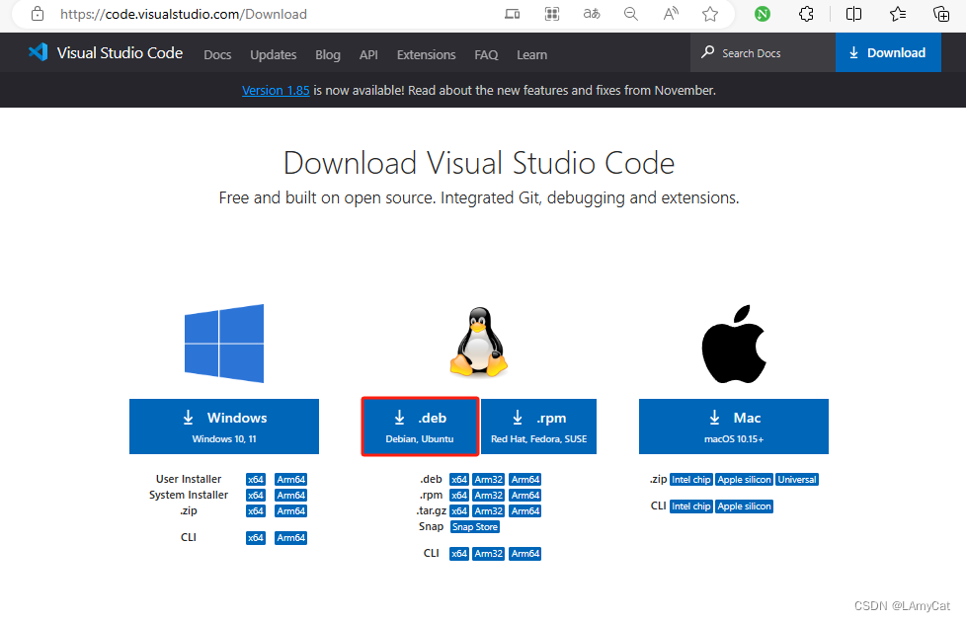Select User Installer Arm64 link
Screen dimensions: 966x622
click(290, 479)
